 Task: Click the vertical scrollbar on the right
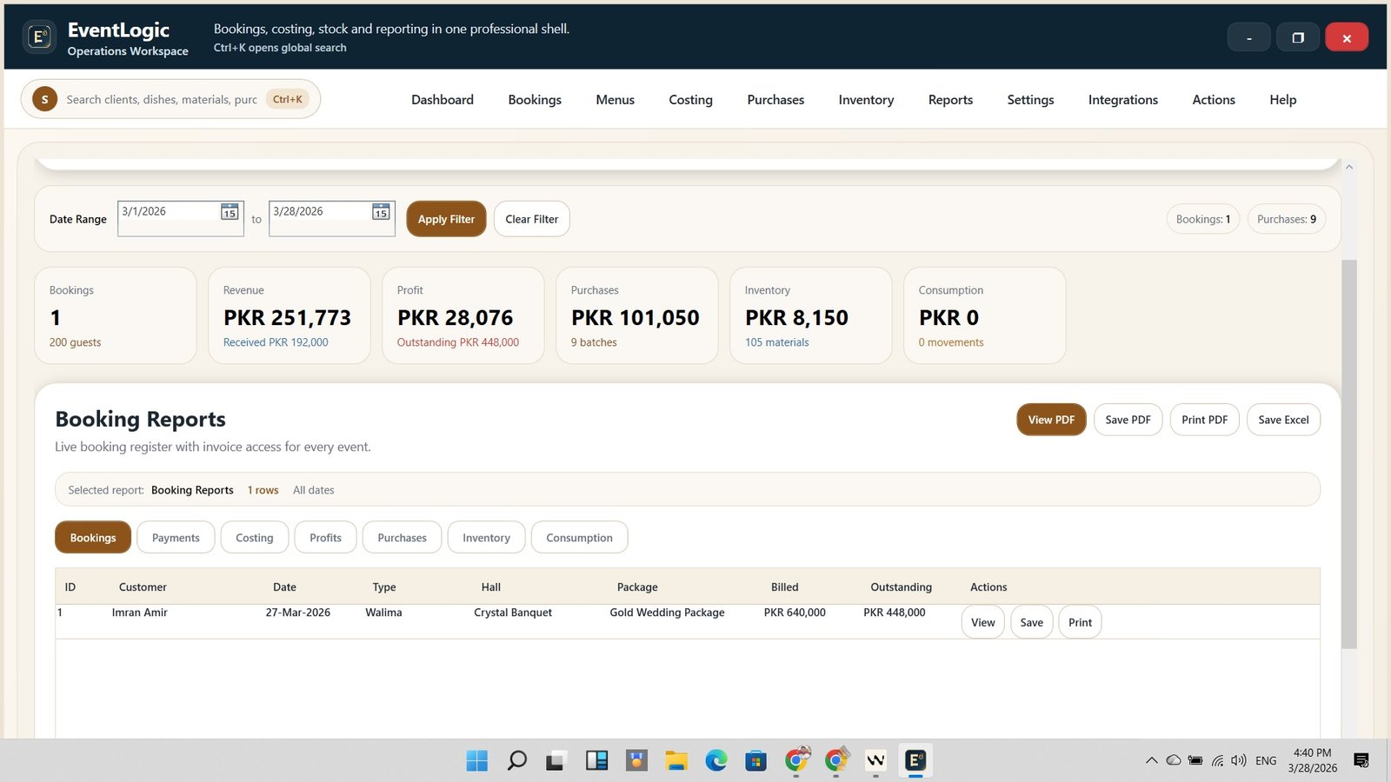pos(1348,452)
